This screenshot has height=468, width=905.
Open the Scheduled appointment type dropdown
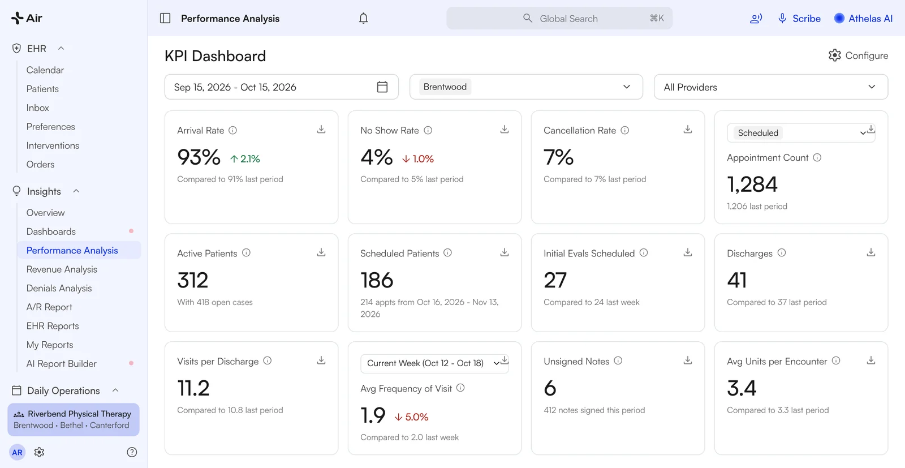click(x=800, y=133)
